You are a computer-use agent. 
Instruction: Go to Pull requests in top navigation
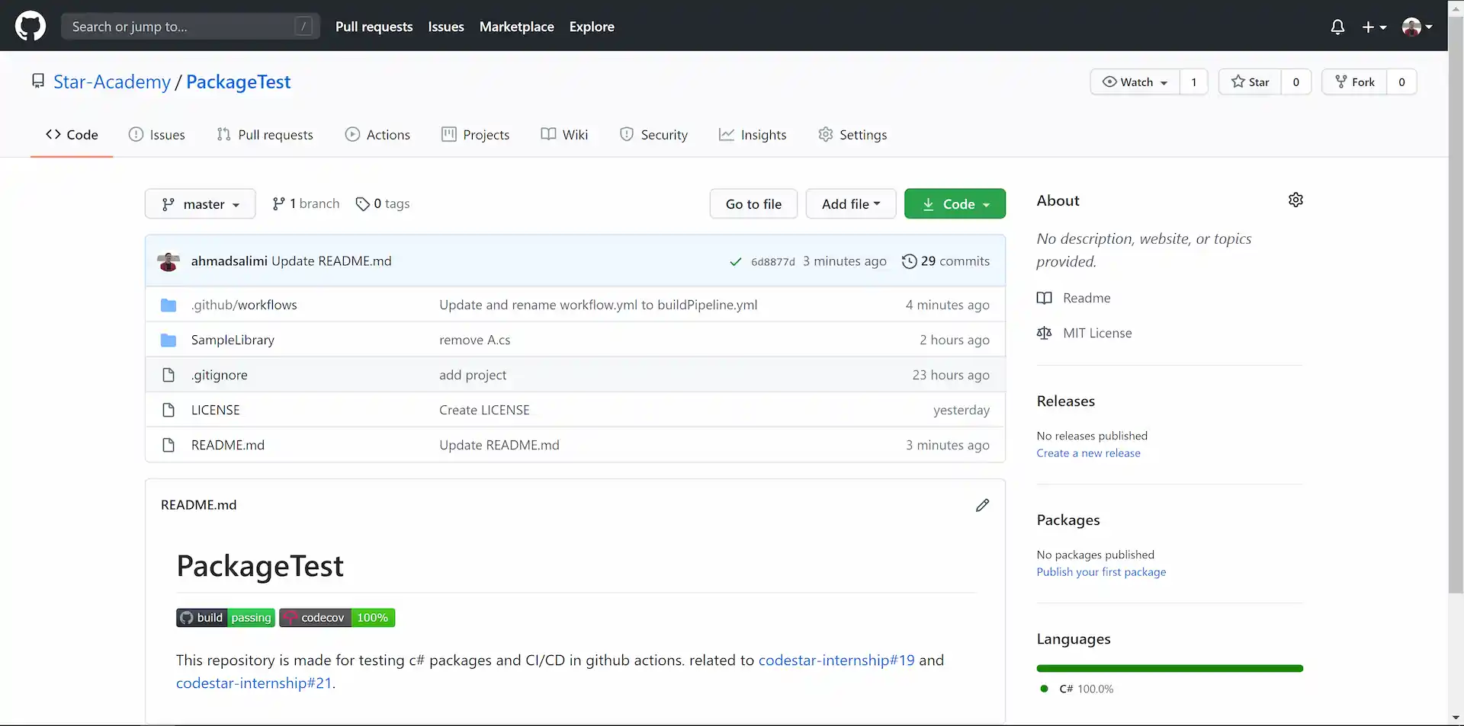coord(374,27)
